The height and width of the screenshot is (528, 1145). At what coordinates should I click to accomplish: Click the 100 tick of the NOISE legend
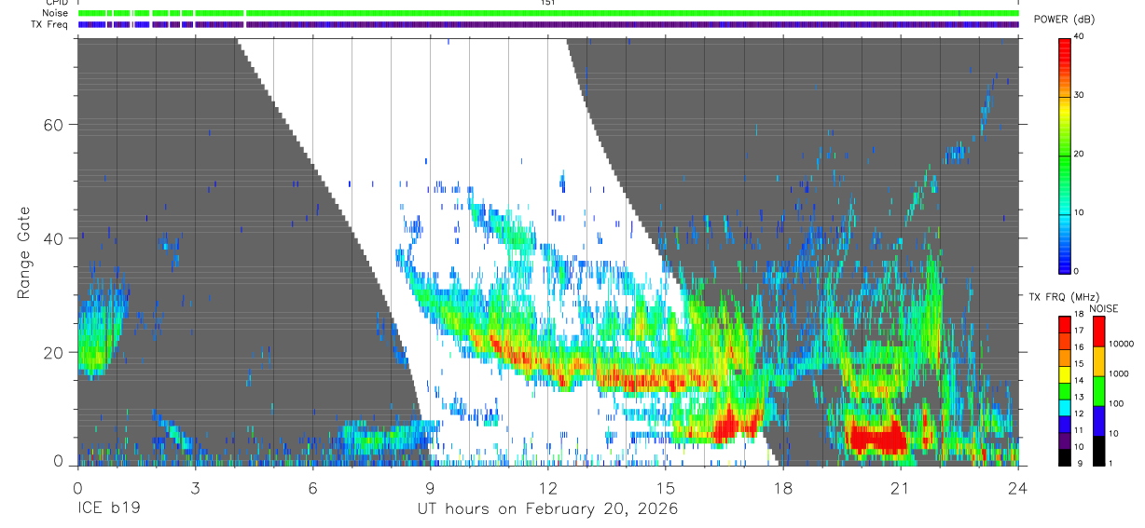pos(1115,403)
